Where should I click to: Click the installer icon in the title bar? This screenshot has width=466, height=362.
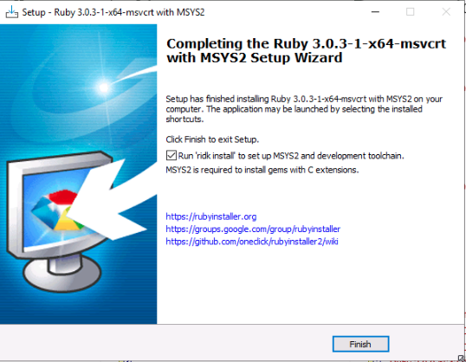pos(12,12)
